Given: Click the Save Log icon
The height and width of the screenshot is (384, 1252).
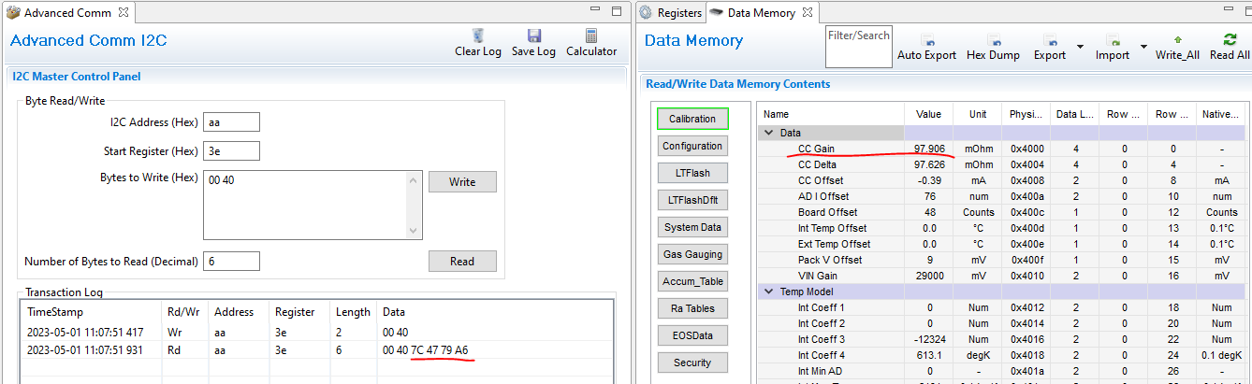Looking at the screenshot, I should click(533, 37).
